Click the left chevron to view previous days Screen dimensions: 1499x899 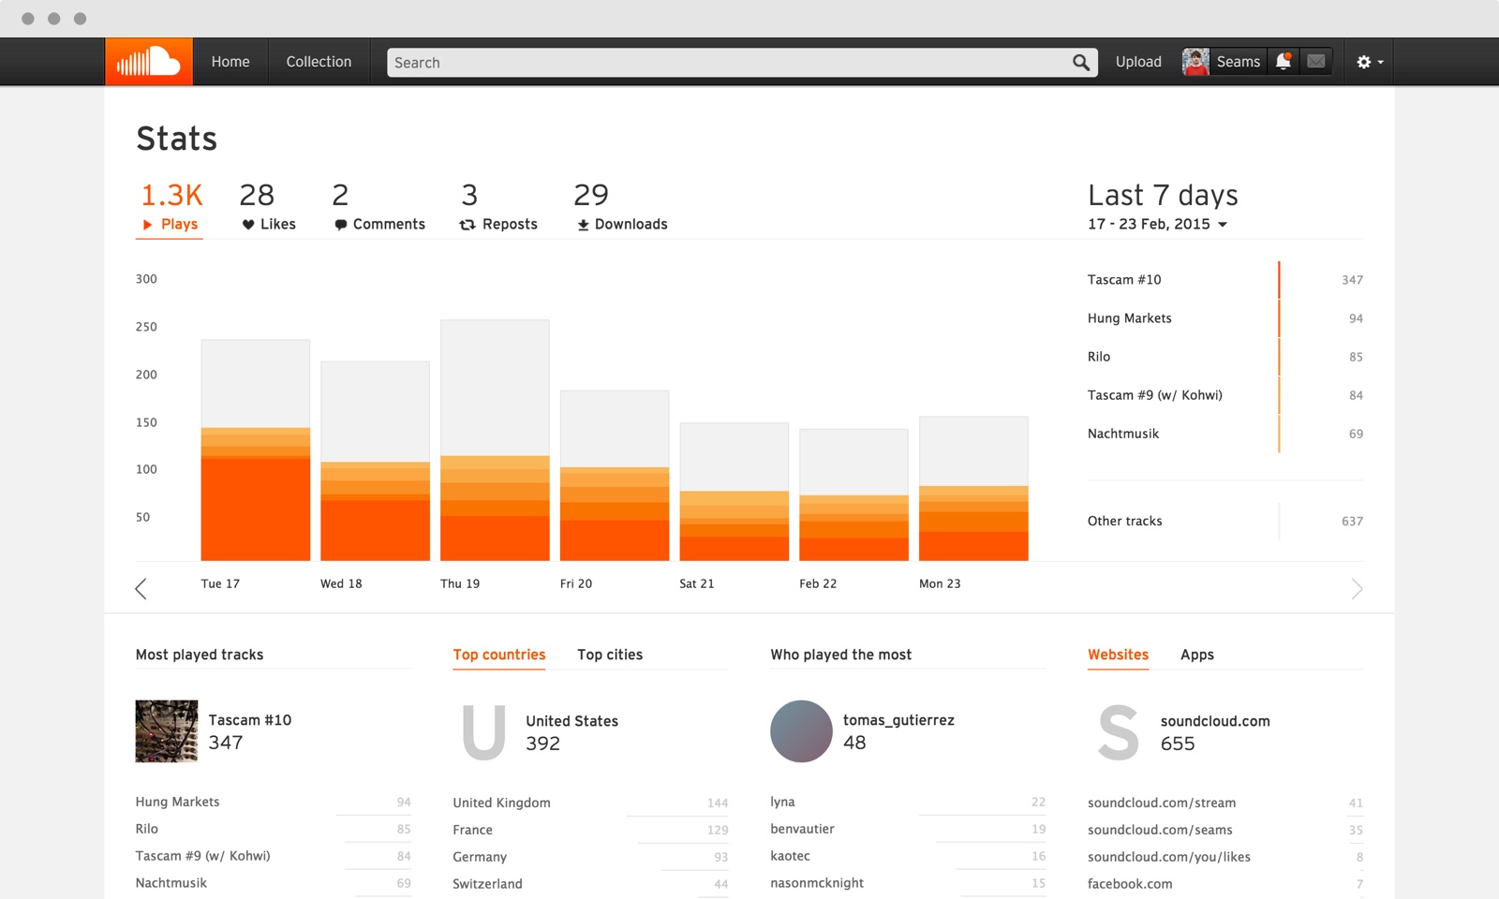[x=141, y=588]
